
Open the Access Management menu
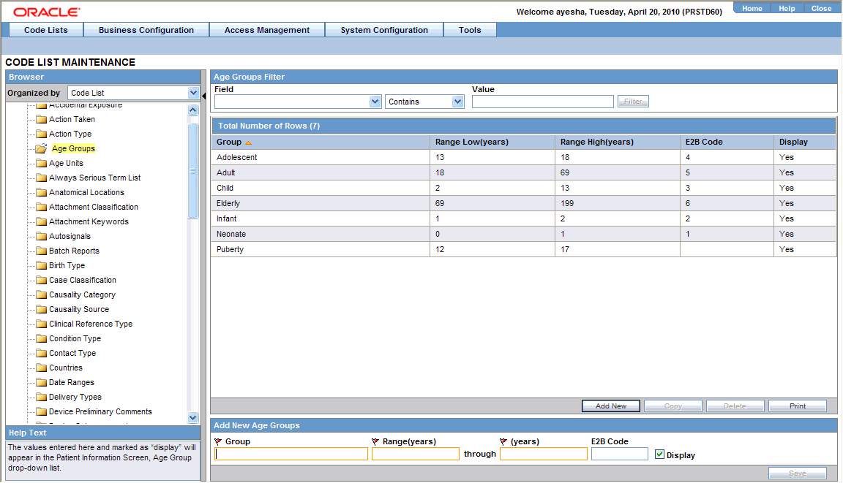click(x=267, y=30)
